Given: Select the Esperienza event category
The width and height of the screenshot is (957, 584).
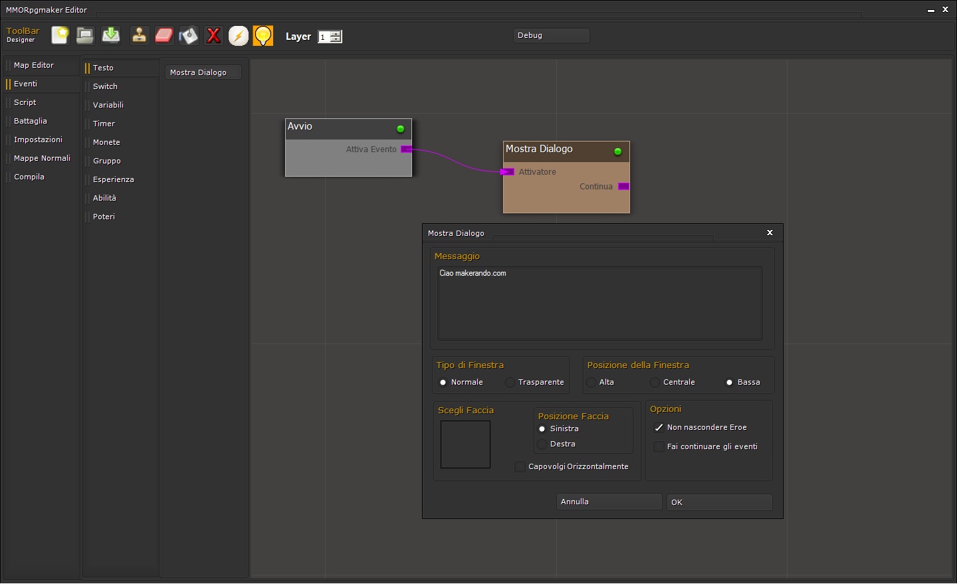Looking at the screenshot, I should (120, 179).
